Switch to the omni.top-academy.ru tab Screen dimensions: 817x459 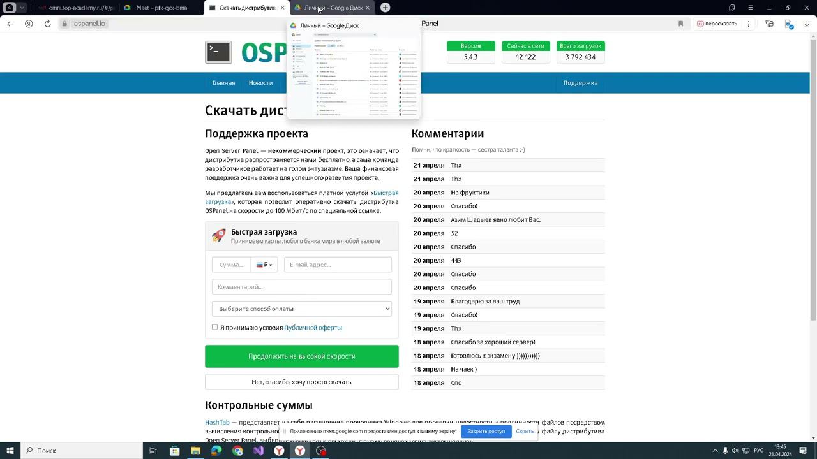(x=77, y=8)
